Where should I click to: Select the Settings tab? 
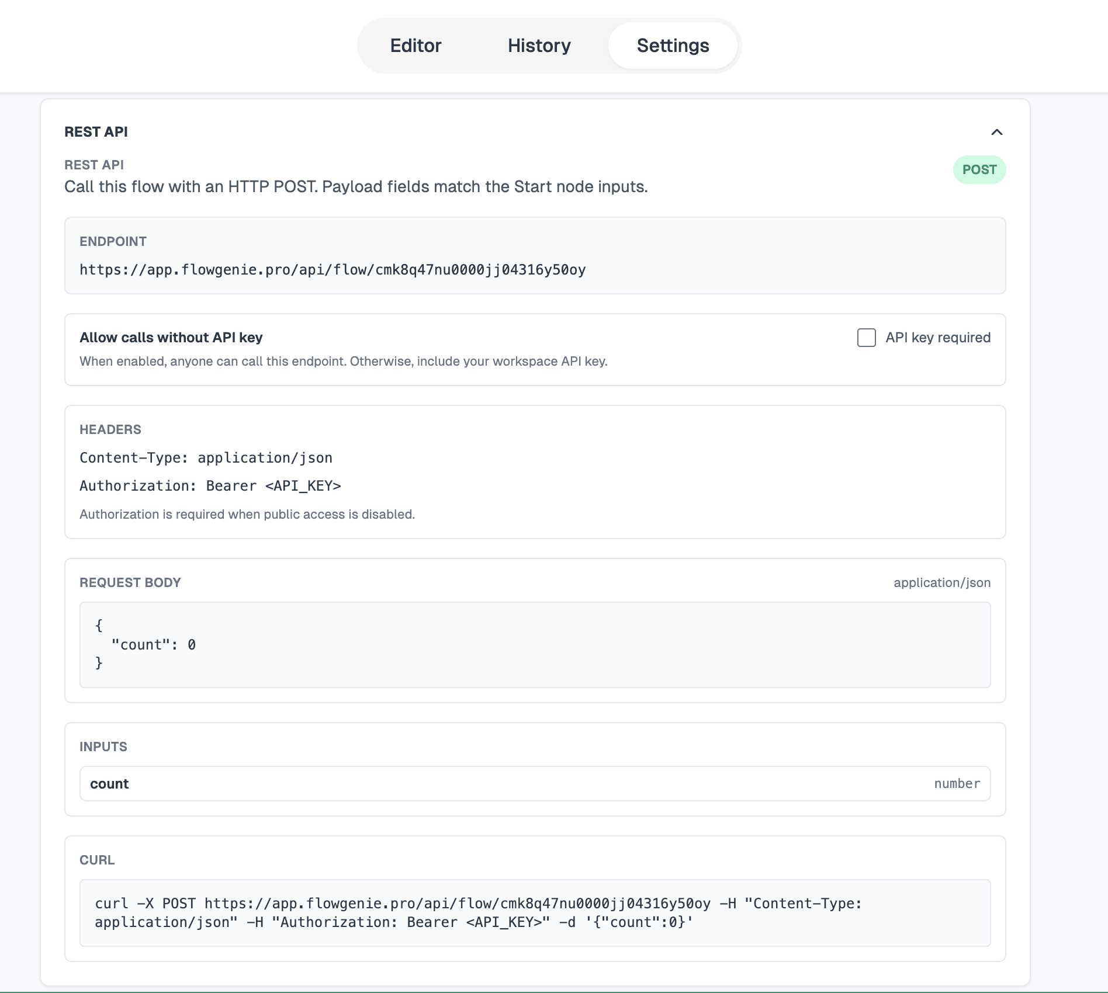(673, 46)
